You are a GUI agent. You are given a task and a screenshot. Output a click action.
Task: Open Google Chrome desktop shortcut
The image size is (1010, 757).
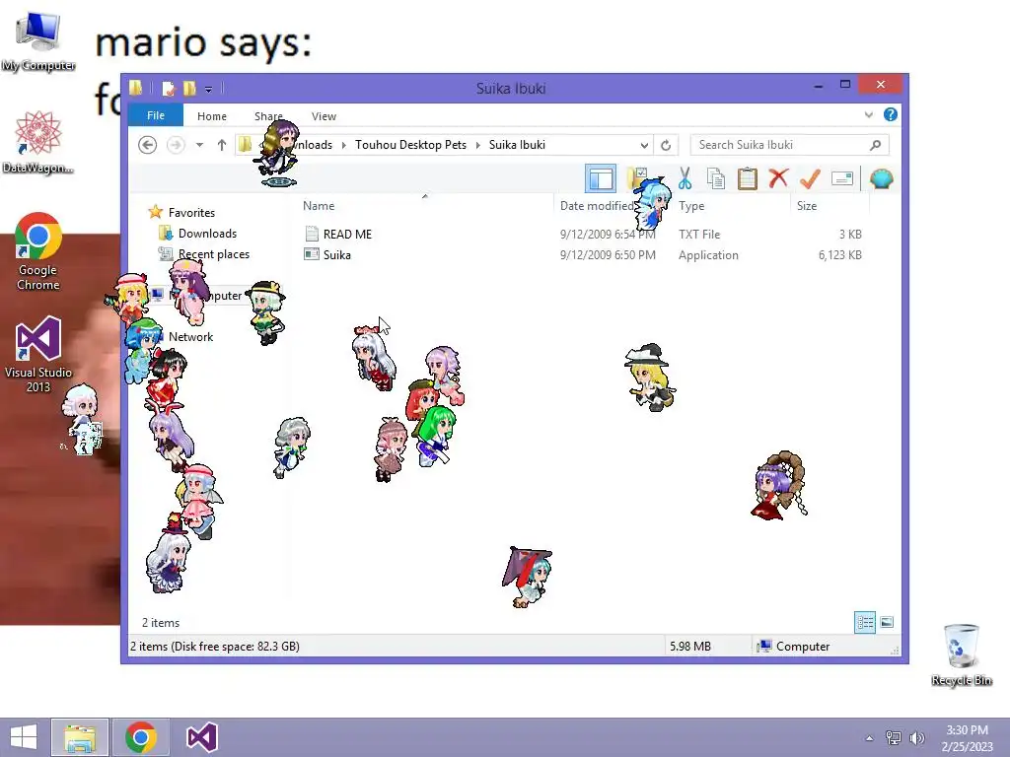point(38,251)
